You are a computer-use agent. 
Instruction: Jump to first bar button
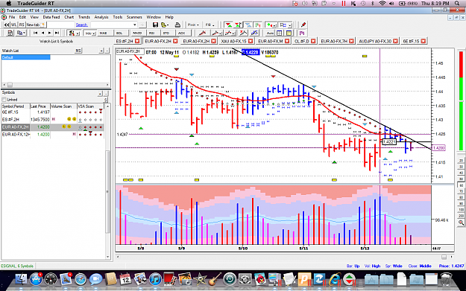(x=35, y=33)
